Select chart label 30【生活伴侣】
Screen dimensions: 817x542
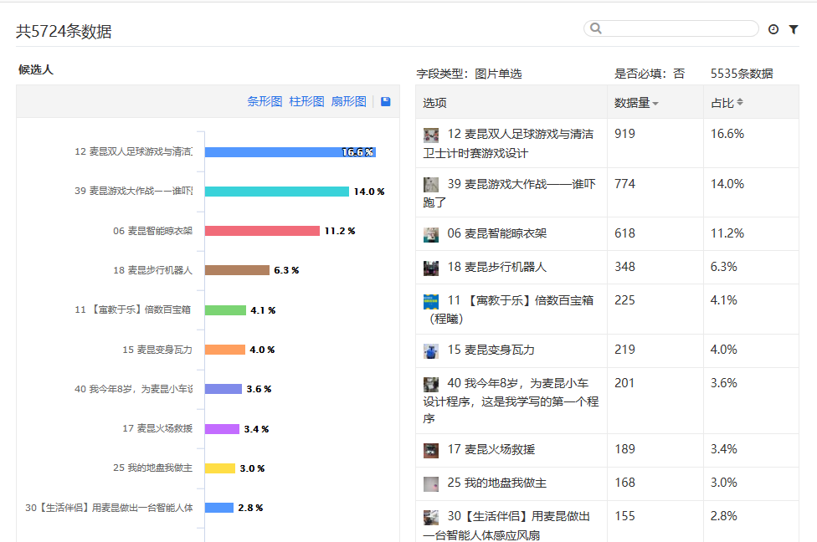coord(109,508)
